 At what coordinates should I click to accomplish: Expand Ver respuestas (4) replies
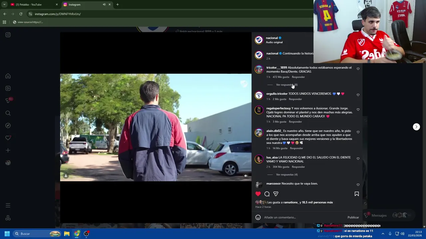[287, 175]
